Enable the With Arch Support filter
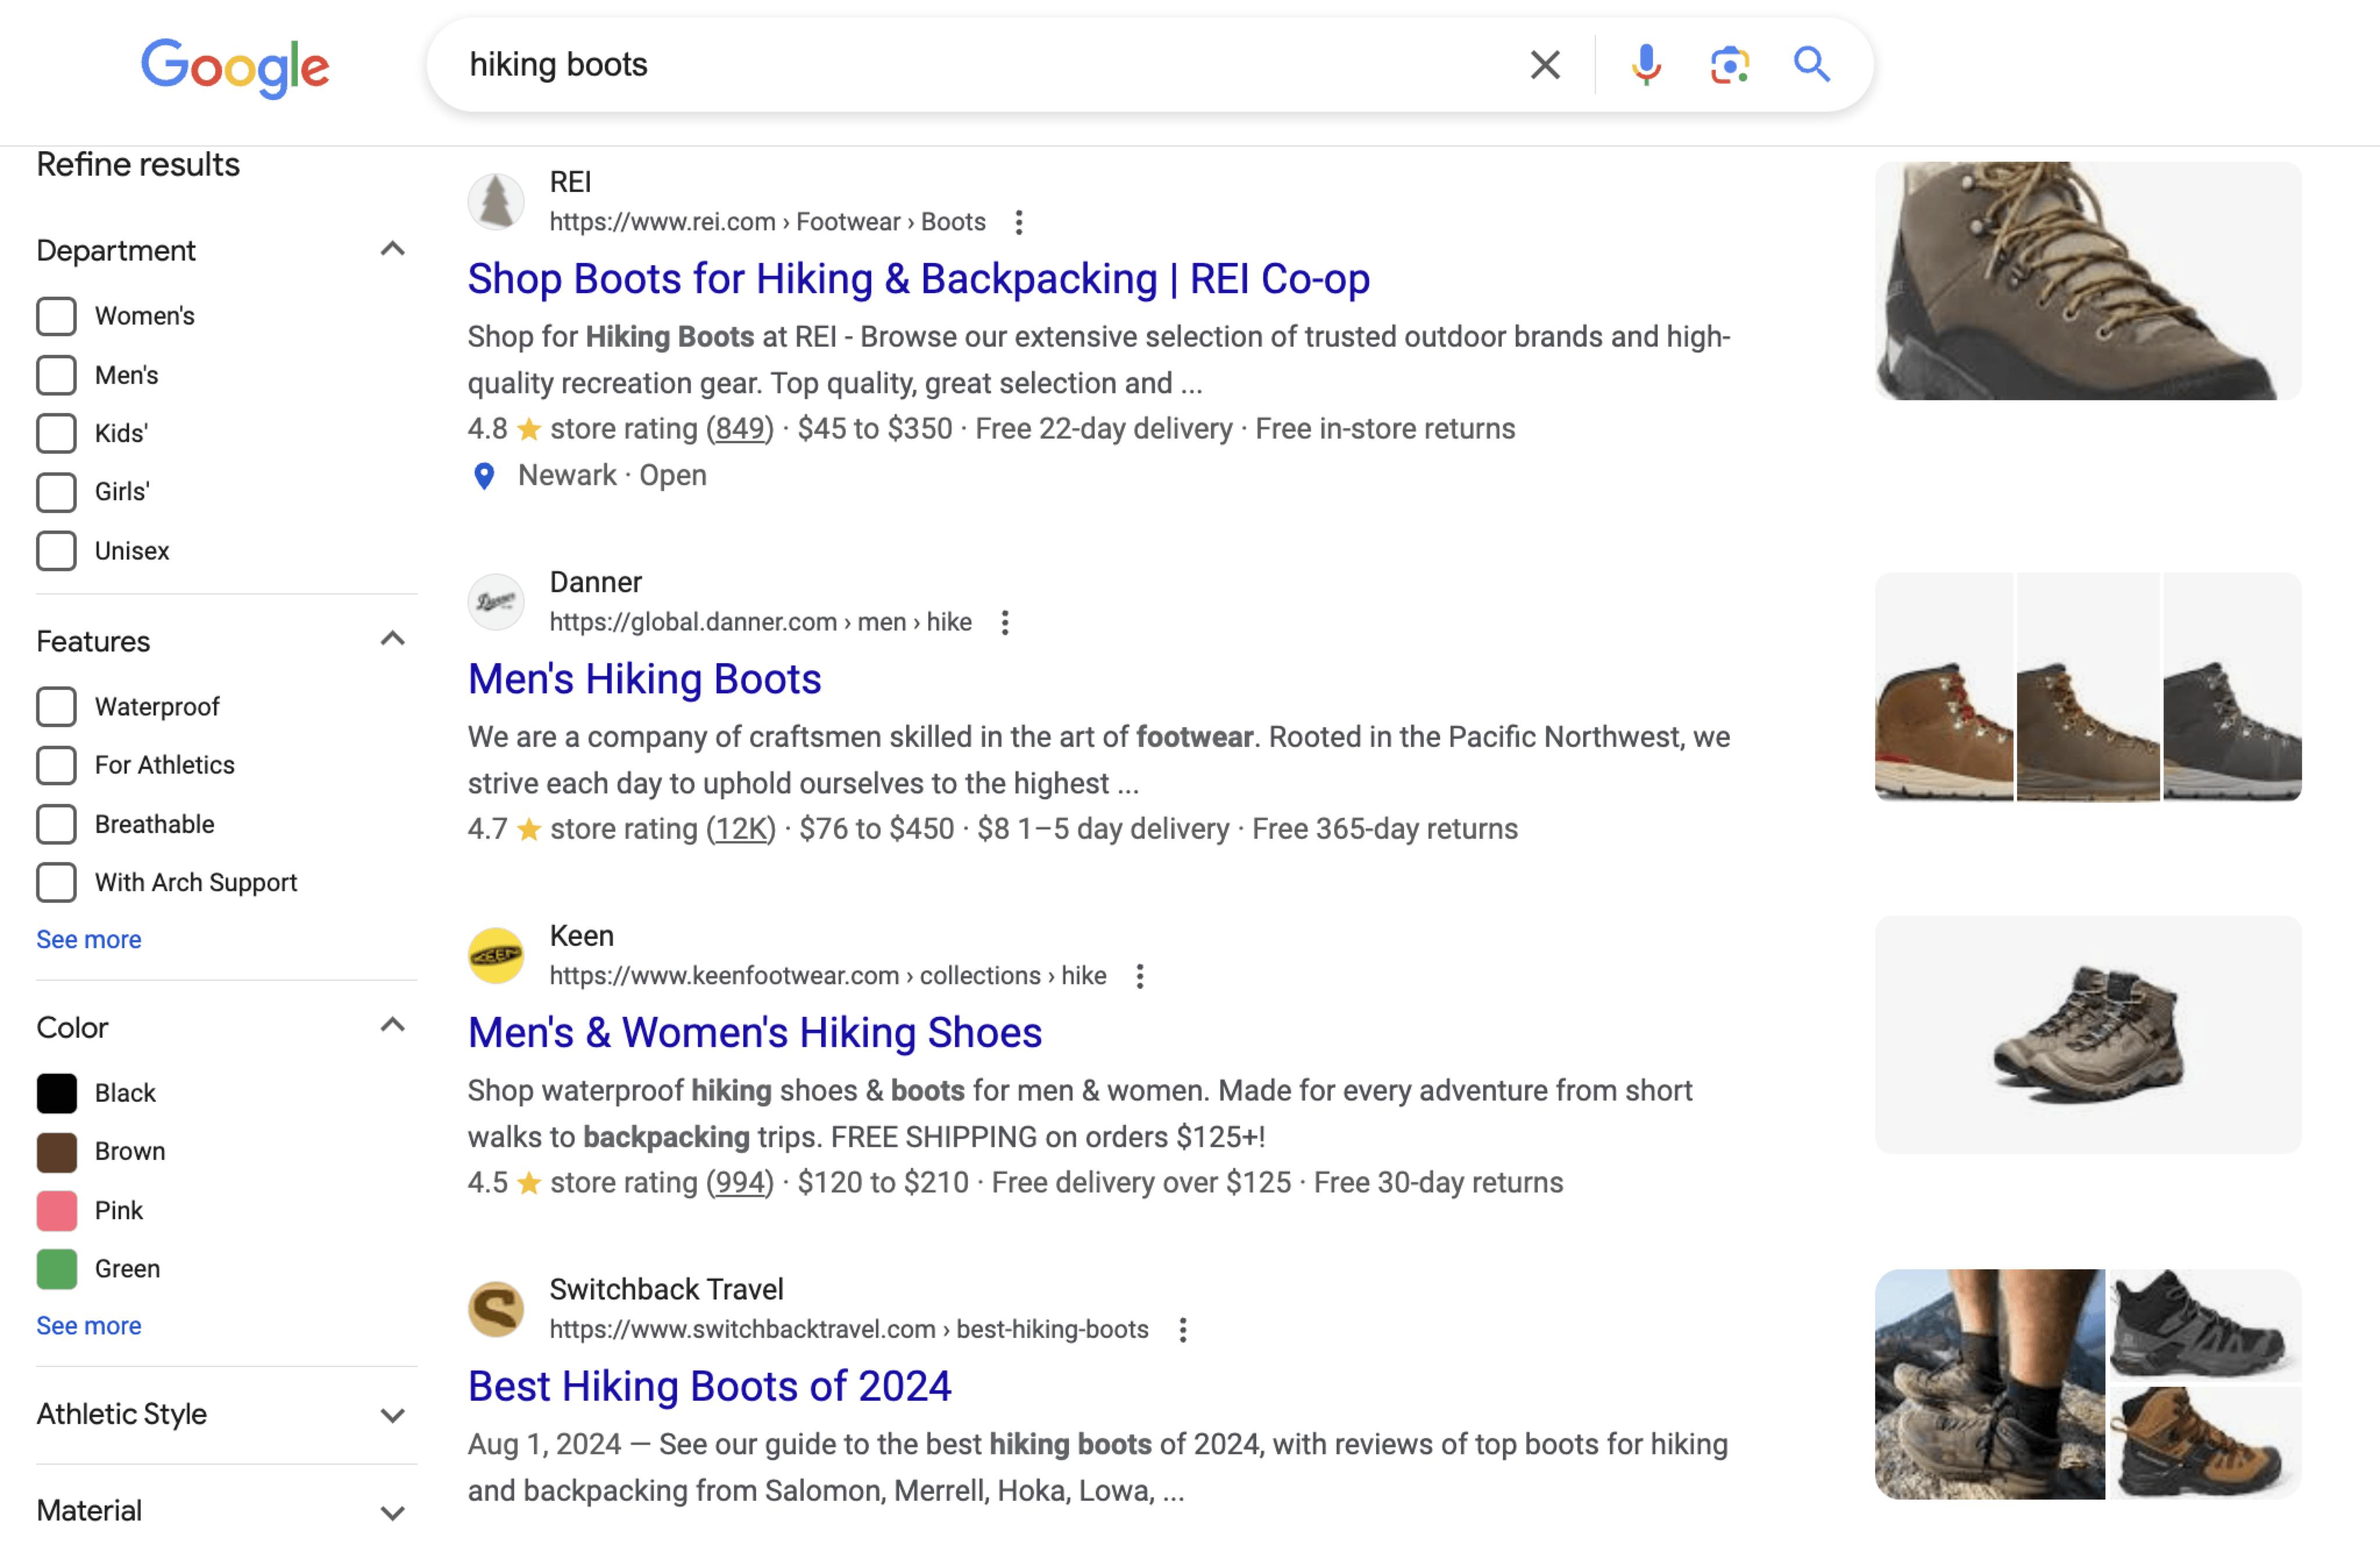Image resolution: width=2380 pixels, height=1545 pixels. tap(56, 882)
